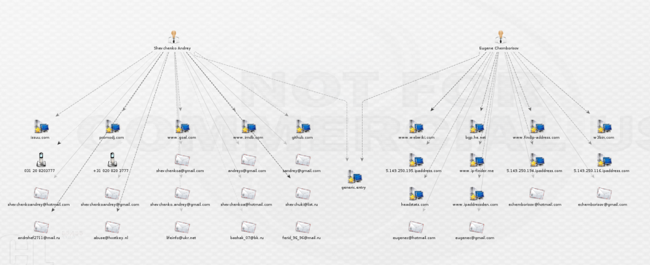Select the Eugene Chemborisov person node
This screenshot has width=650, height=265.
500,37
